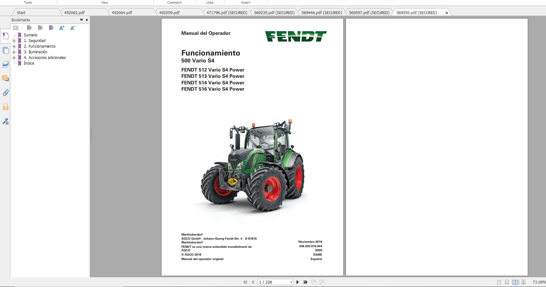The width and height of the screenshot is (546, 287).
Task: Go to previous page arrow
Action: tap(253, 282)
